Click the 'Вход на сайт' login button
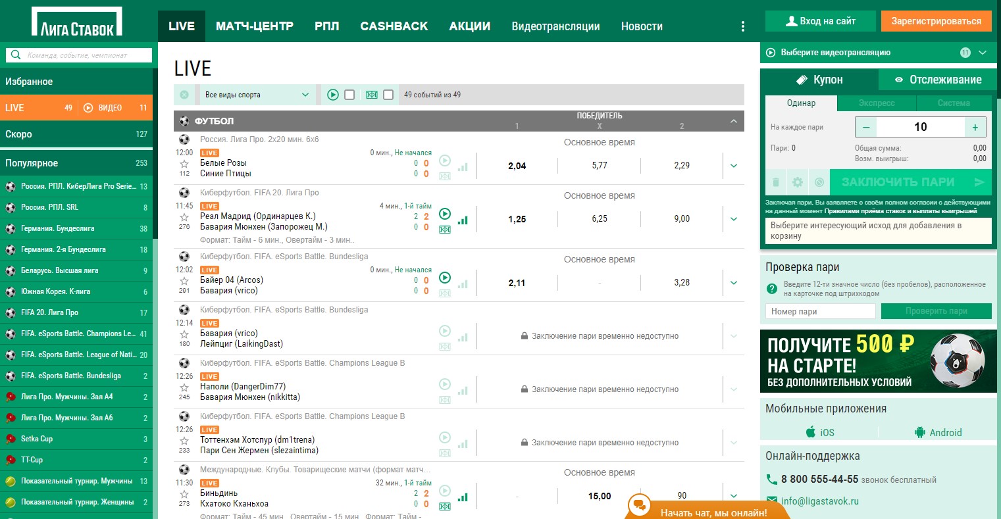 (820, 21)
